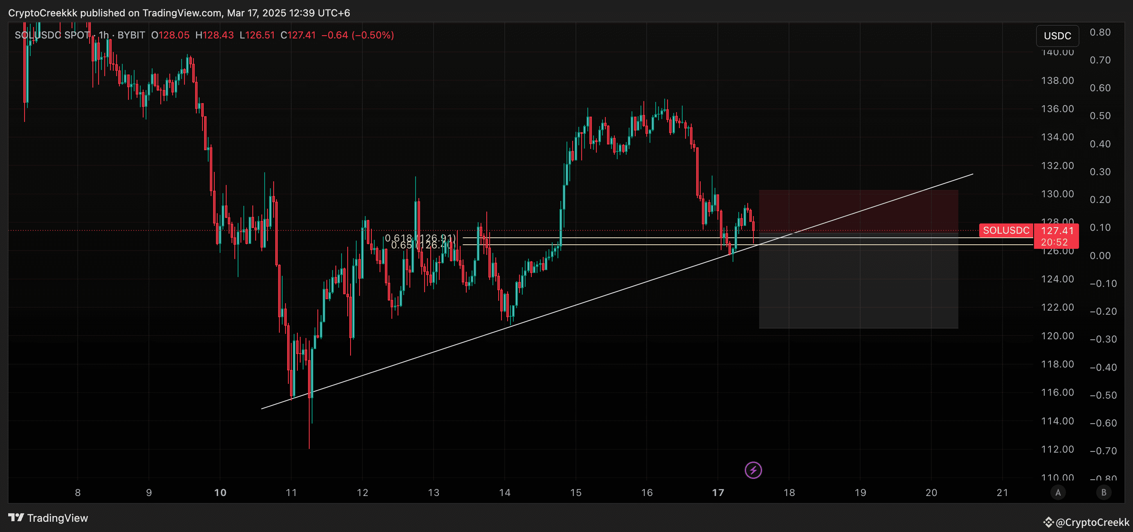
Task: Click date 21 on the time axis
Action: (1003, 493)
